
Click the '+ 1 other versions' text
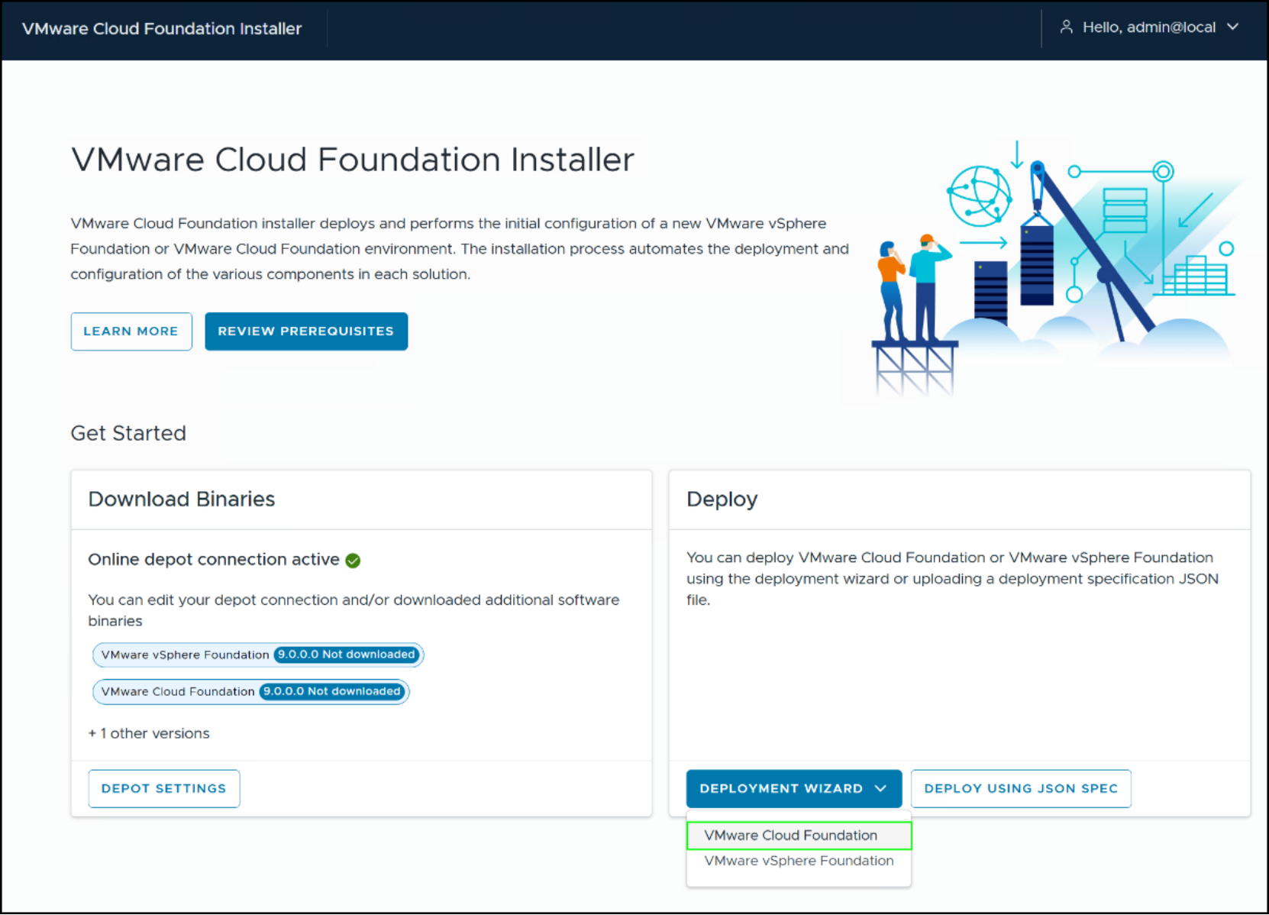pos(149,733)
